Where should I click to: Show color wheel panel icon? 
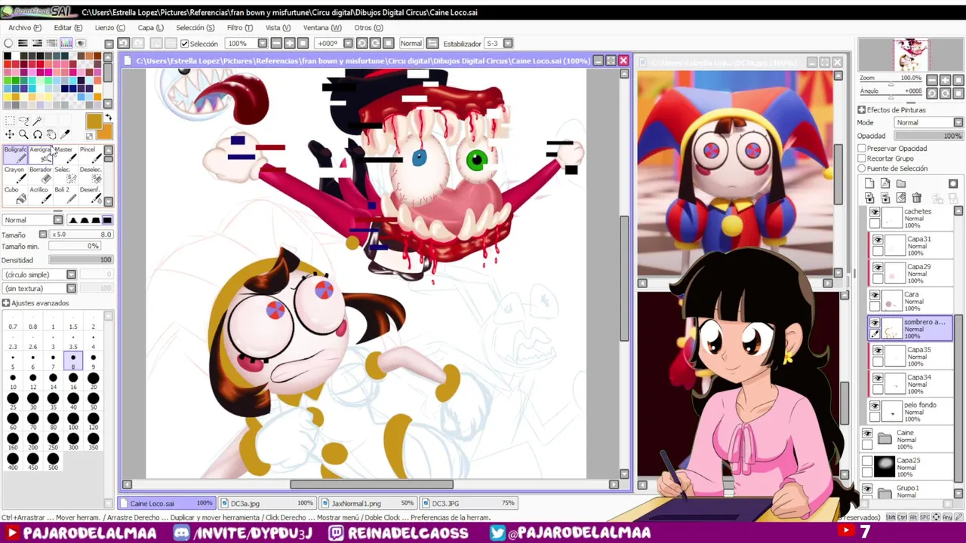tap(8, 43)
